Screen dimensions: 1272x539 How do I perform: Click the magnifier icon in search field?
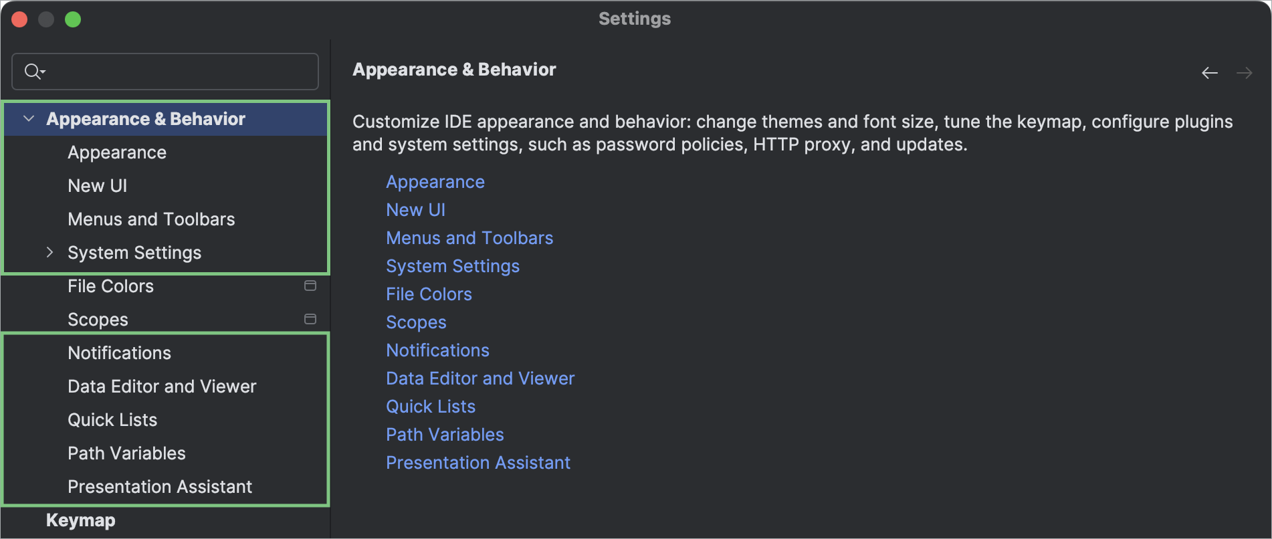31,71
